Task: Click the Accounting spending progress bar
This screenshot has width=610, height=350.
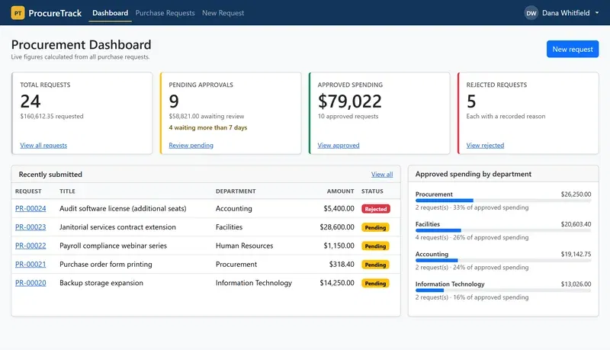Action: pos(503,261)
